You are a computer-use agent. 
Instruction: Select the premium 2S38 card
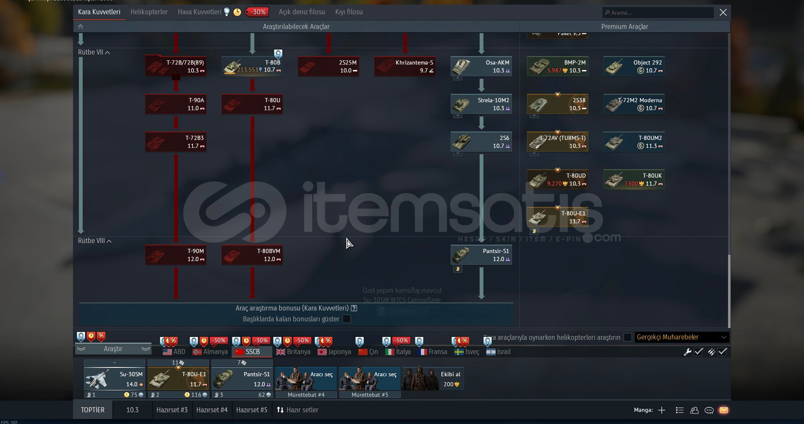coord(558,104)
